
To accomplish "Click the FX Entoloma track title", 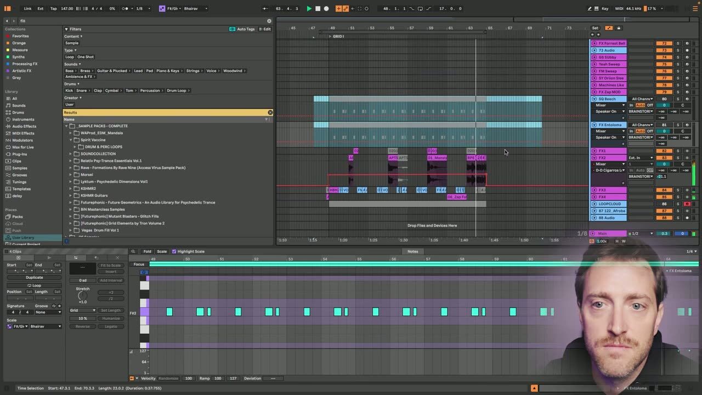I will click(610, 125).
